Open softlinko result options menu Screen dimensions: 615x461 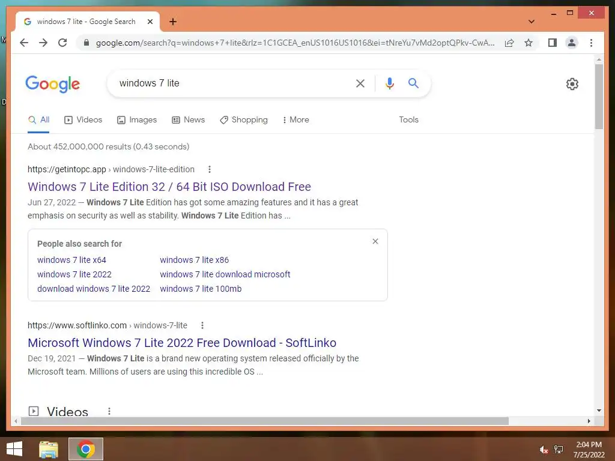(202, 325)
